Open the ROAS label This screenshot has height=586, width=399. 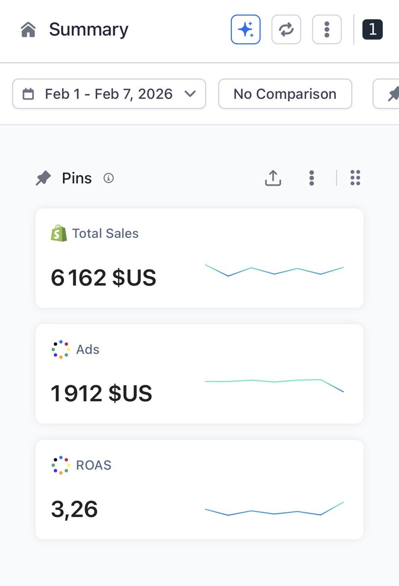pyautogui.click(x=94, y=465)
